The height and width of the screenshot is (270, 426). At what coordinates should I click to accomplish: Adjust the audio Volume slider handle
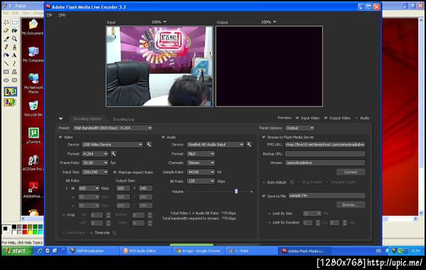[x=236, y=191]
